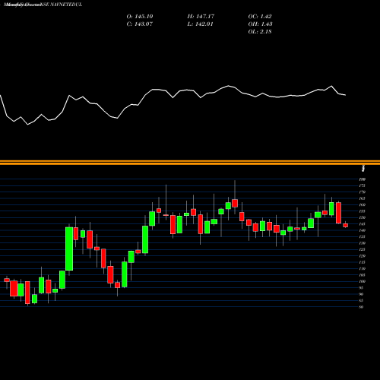Click the 120 price axis label

tap(362, 256)
